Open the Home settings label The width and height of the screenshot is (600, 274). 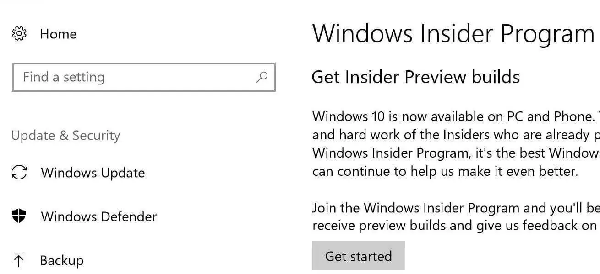(x=58, y=34)
